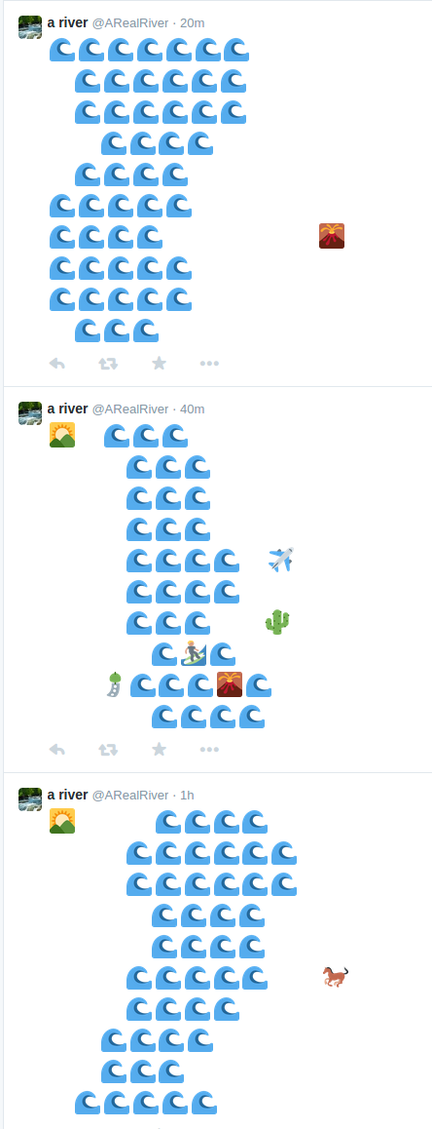This screenshot has height=1129, width=432.
Task: Click the horse emoji in the 1h tweet
Action: [x=335, y=977]
